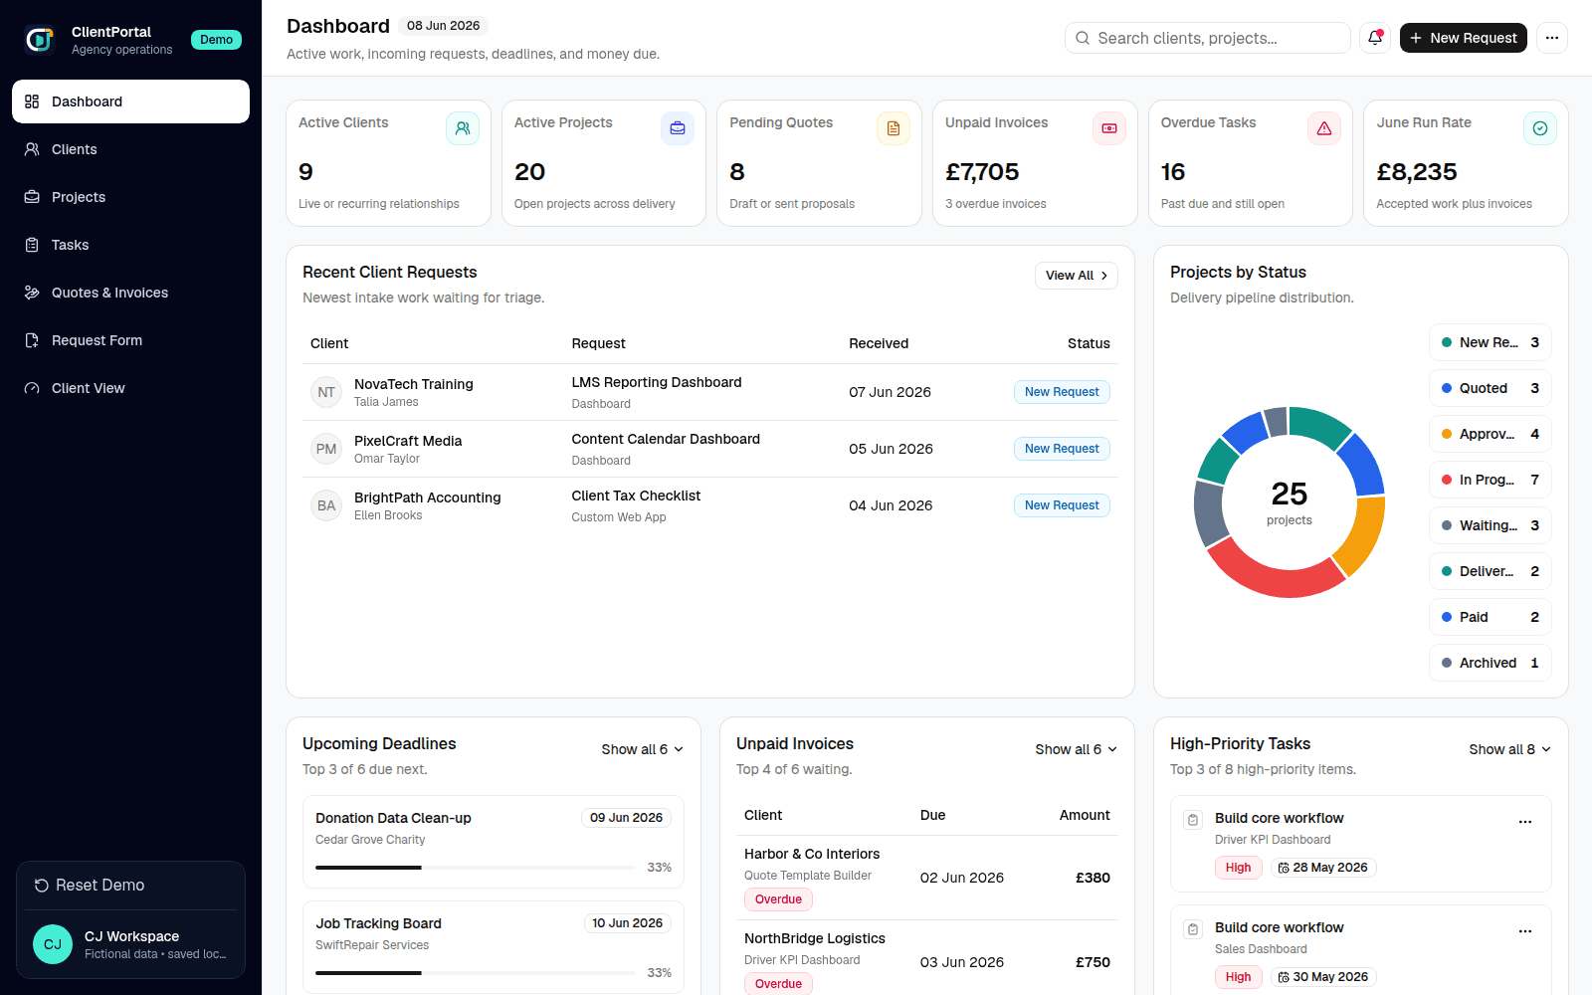Open the Request Form page
Image resolution: width=1592 pixels, height=995 pixels.
(x=130, y=340)
